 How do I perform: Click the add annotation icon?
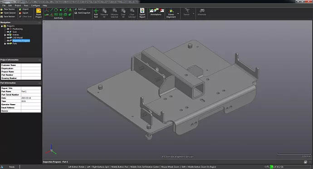click(x=151, y=10)
